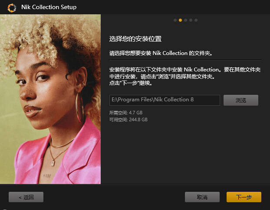Select the fourth step indicator dot
Viewport: 270px width, 210px height.
tap(191, 20)
